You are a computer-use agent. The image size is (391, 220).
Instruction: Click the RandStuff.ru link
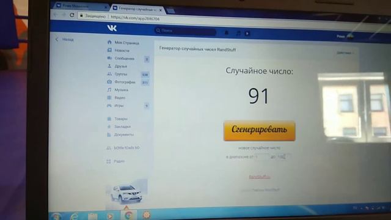259,177
